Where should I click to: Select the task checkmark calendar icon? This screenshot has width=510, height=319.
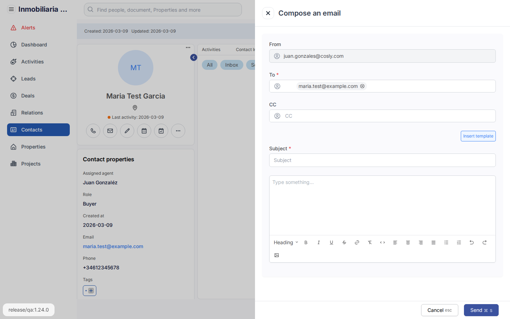(161, 131)
